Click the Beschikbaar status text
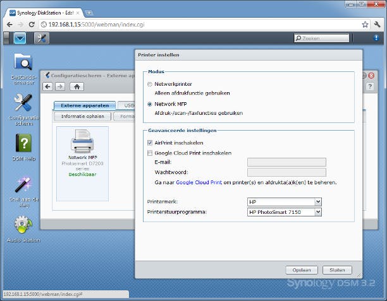Viewport: 387px width, 301px height. 82,174
